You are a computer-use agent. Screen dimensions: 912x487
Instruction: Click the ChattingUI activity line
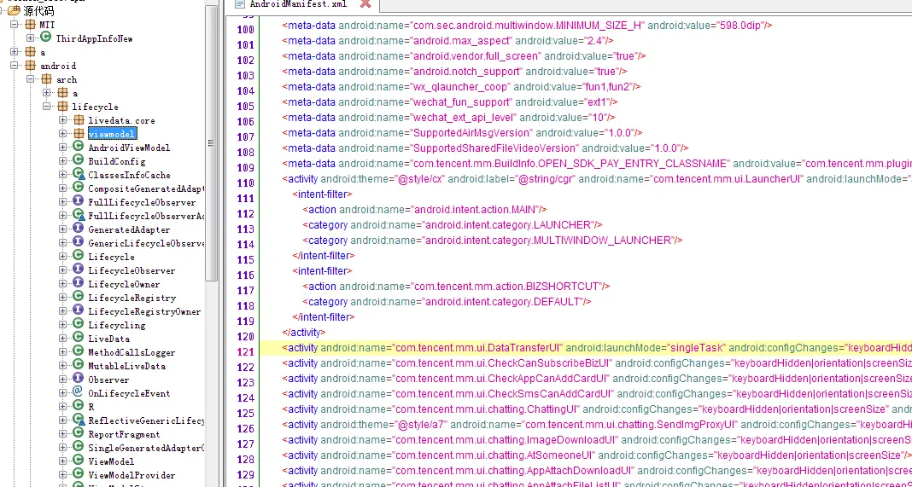(597, 409)
